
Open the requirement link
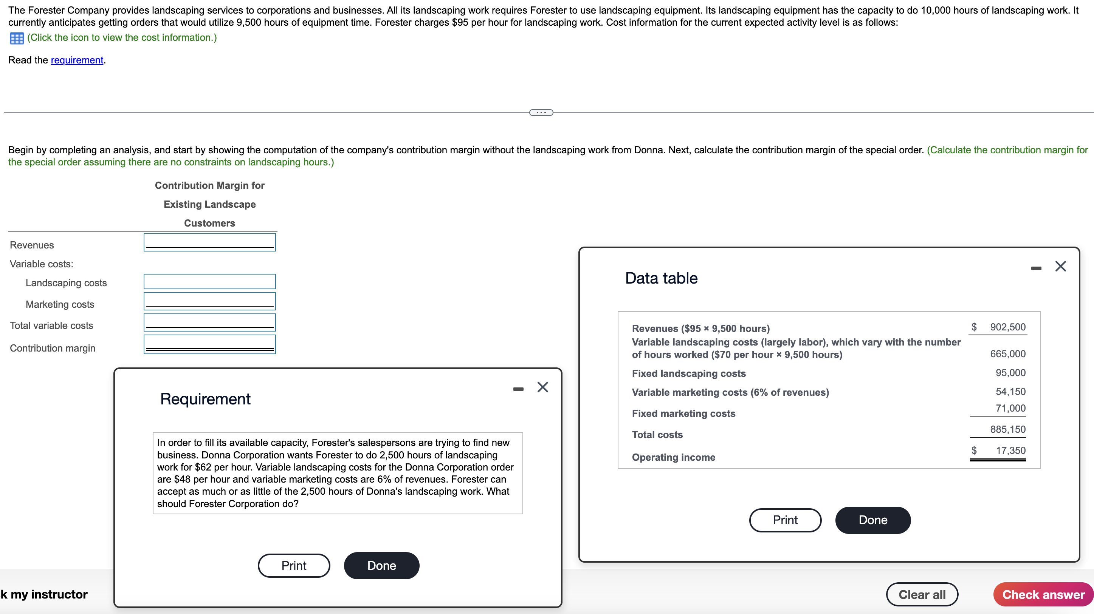click(x=77, y=60)
